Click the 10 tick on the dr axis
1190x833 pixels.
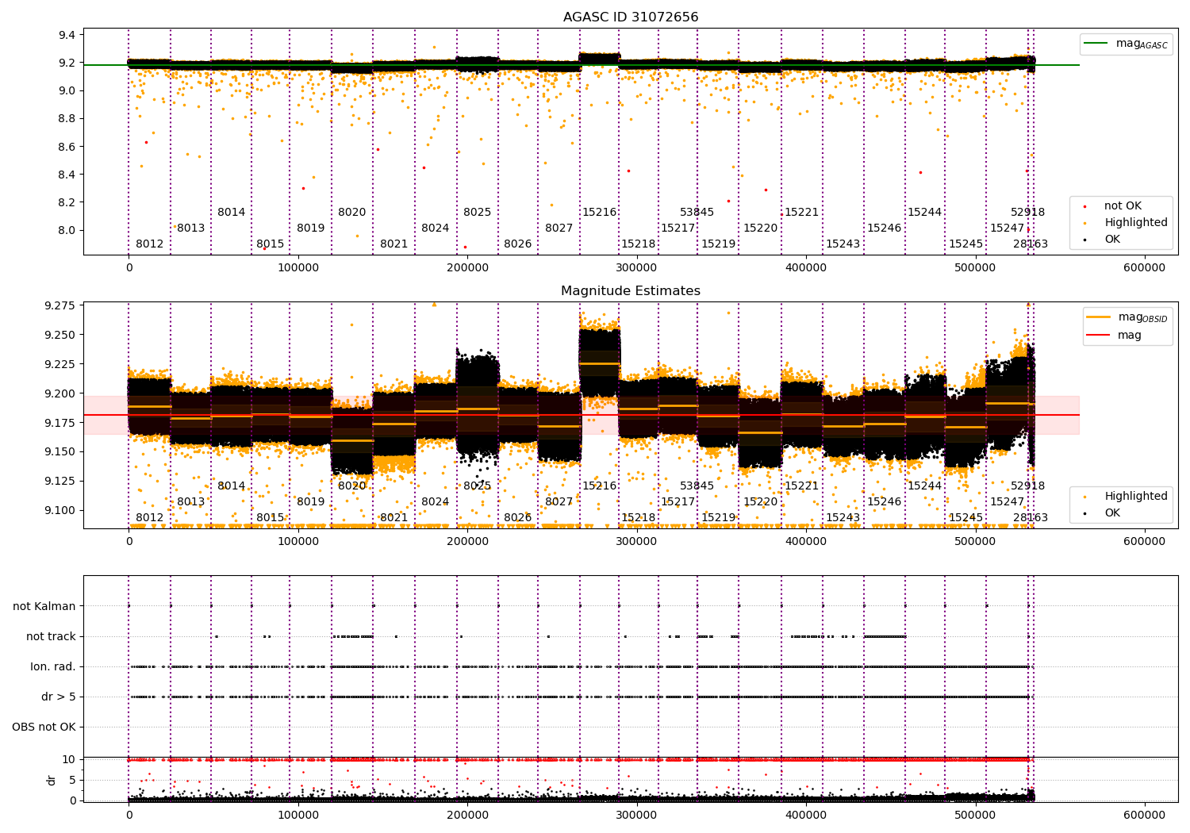[69, 760]
